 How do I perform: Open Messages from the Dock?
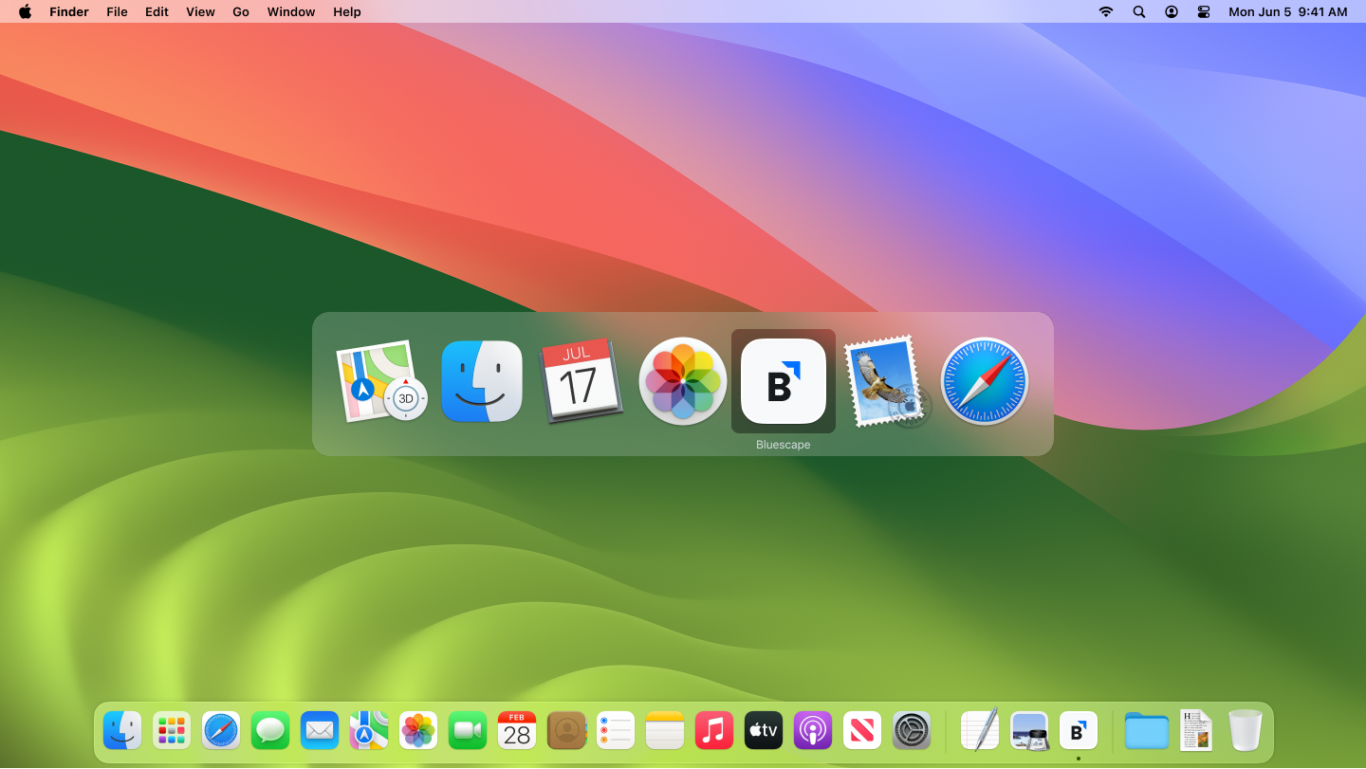[x=269, y=730]
